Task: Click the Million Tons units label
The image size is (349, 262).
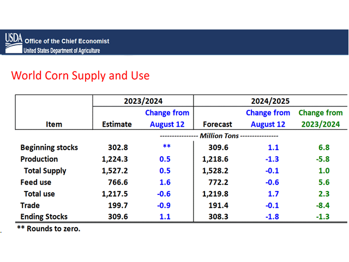Action: 218,135
